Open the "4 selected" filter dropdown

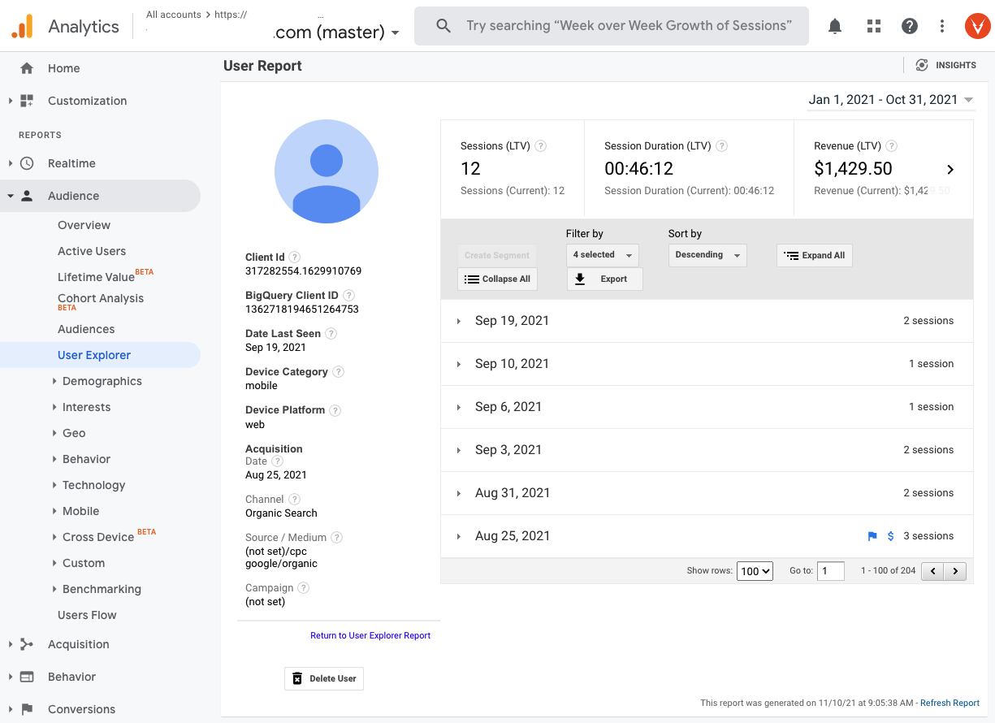pyautogui.click(x=602, y=255)
